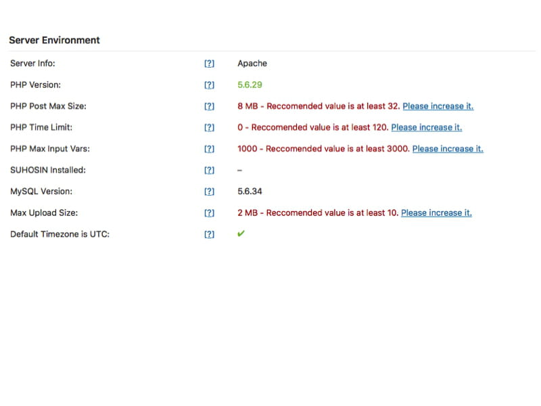Screen dimensions: 541x406
Task: Click '0 - Reccomended value is at least 120'
Action: (313, 128)
